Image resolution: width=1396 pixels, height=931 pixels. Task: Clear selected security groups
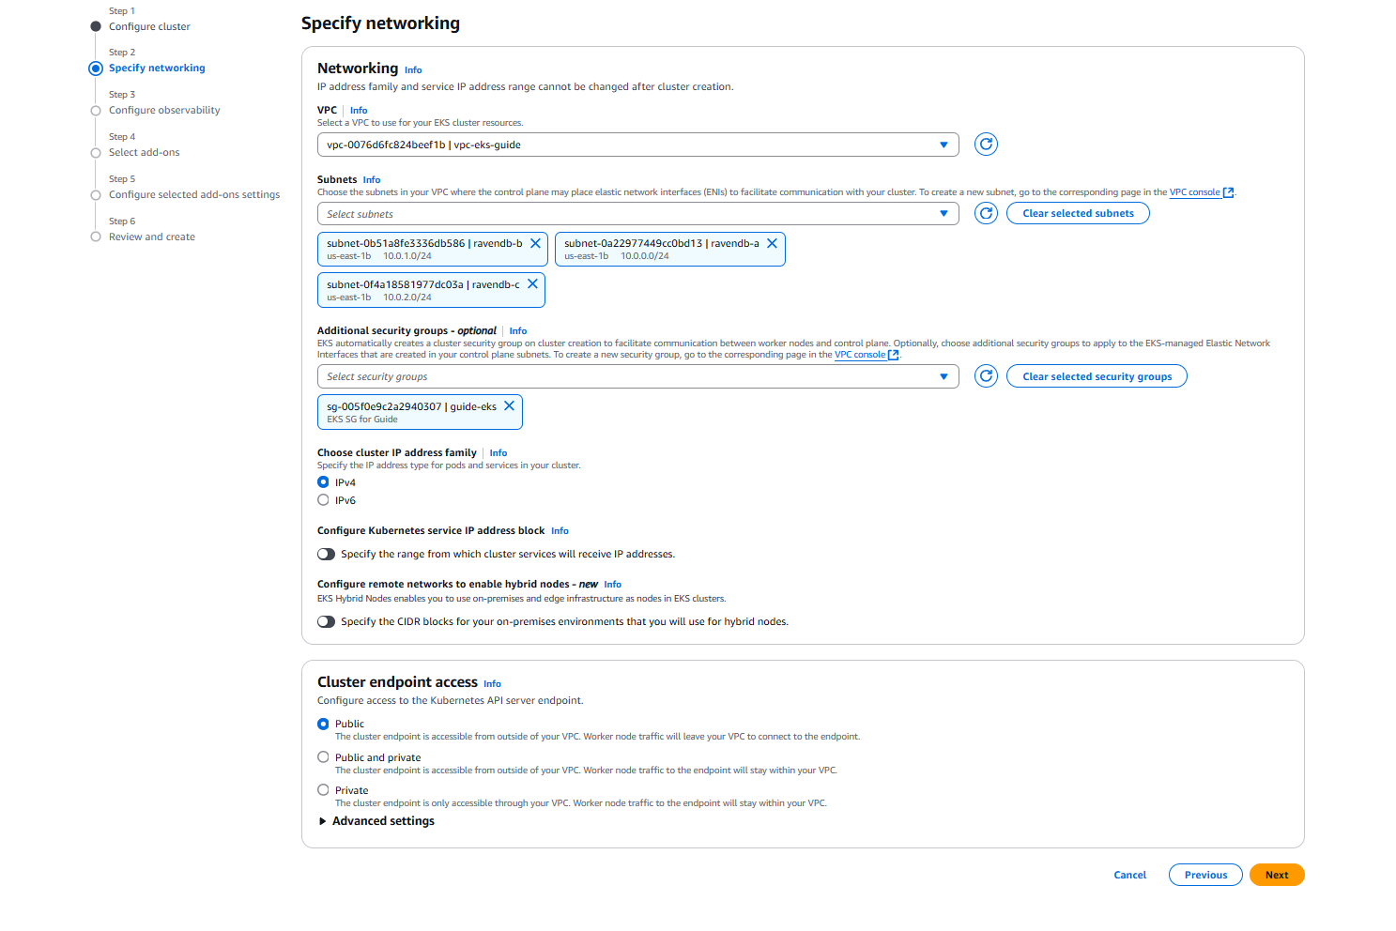point(1097,376)
